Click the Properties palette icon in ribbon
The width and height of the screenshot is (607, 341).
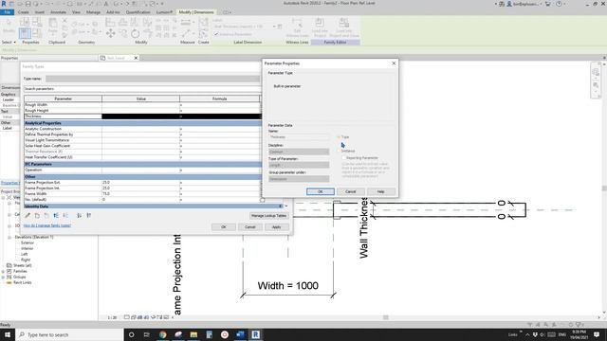(x=25, y=33)
